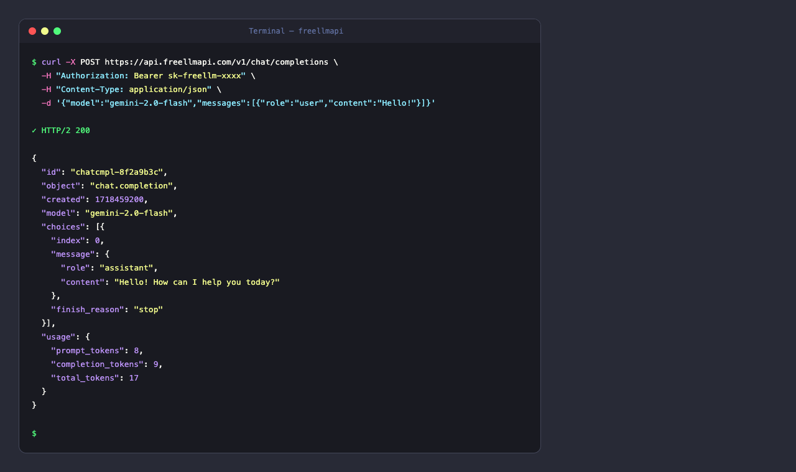The width and height of the screenshot is (796, 472).
Task: Close the terminal with the red button
Action: pos(32,31)
